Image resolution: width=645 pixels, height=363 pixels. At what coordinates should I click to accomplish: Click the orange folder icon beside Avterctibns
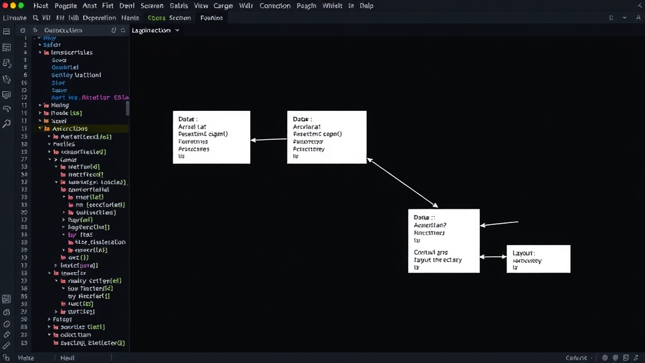tap(47, 129)
